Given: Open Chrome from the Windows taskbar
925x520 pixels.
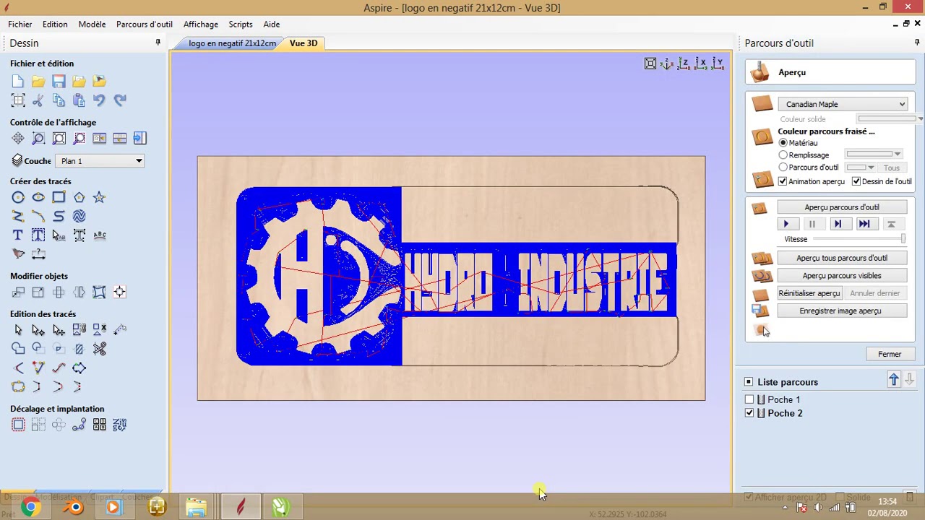Looking at the screenshot, I should [x=30, y=508].
